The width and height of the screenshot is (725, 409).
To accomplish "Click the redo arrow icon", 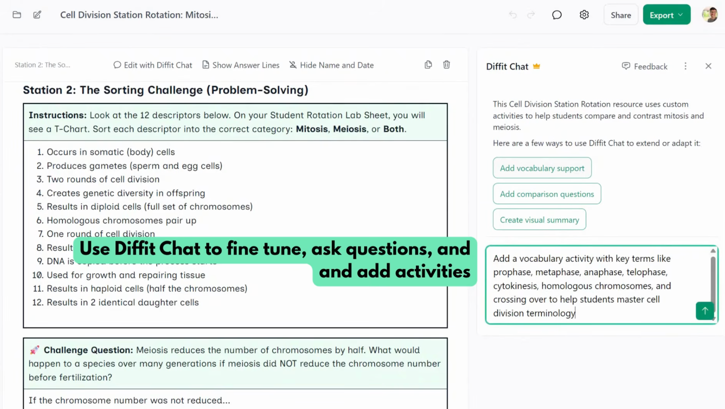I will click(x=531, y=15).
